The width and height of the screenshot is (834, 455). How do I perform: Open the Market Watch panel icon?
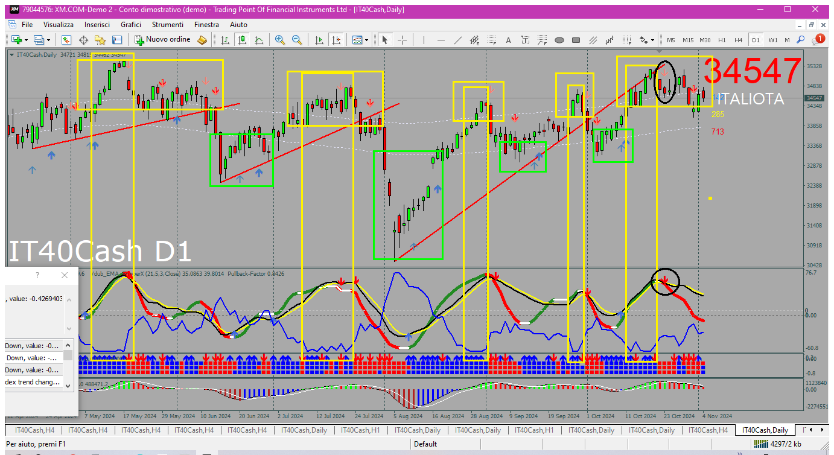click(x=66, y=40)
